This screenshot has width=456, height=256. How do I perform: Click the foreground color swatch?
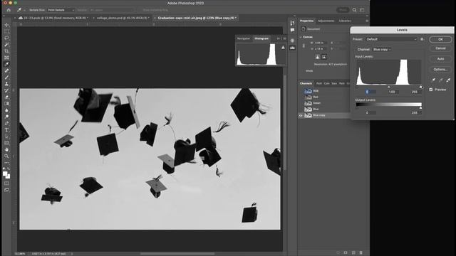pyautogui.click(x=5, y=174)
